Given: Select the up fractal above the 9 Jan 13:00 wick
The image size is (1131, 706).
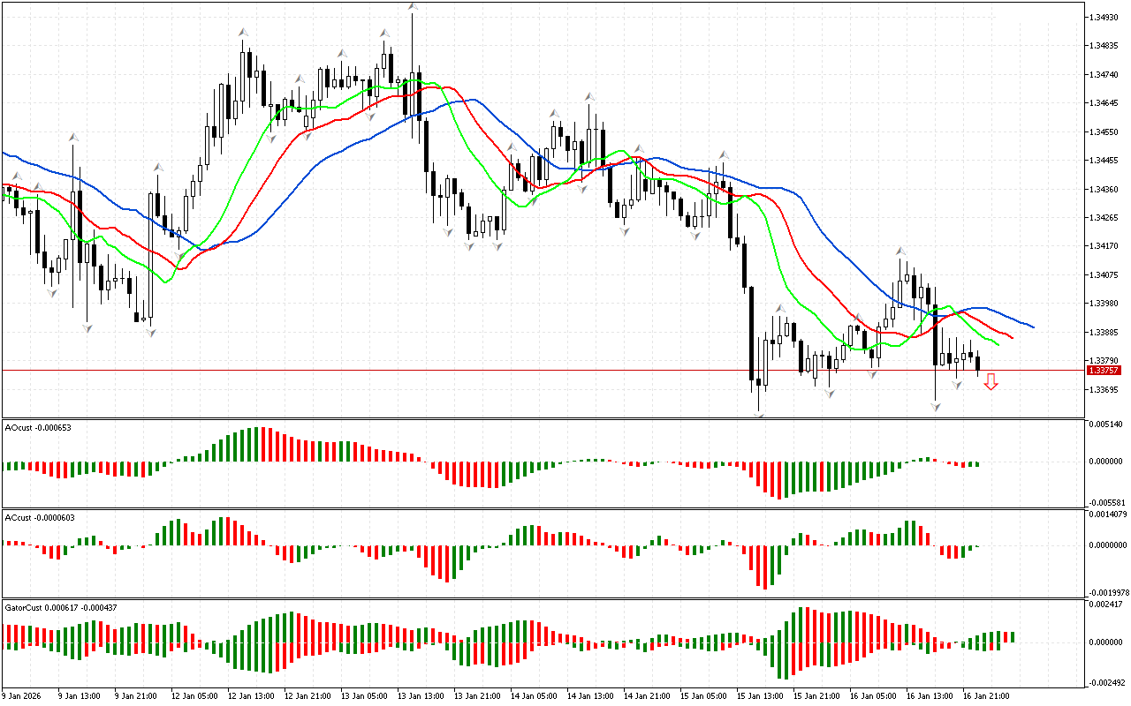Looking at the screenshot, I should point(73,137).
